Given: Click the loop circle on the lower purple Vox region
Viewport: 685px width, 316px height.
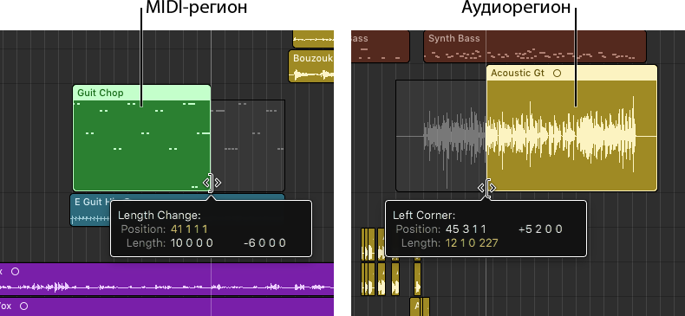Looking at the screenshot, I should [x=23, y=306].
